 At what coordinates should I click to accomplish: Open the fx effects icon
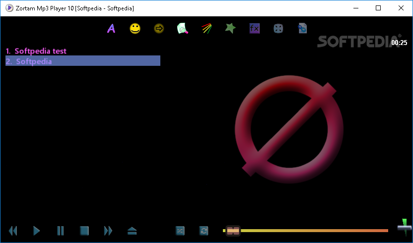[255, 28]
